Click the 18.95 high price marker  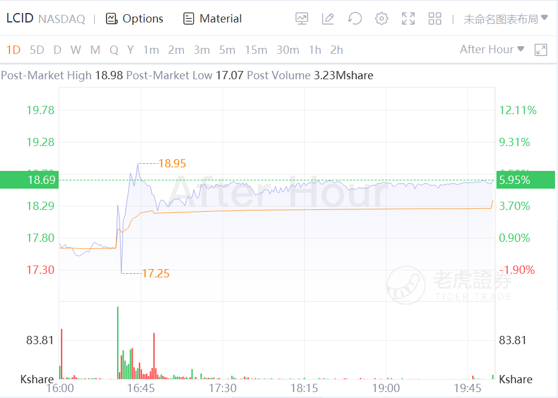[172, 163]
